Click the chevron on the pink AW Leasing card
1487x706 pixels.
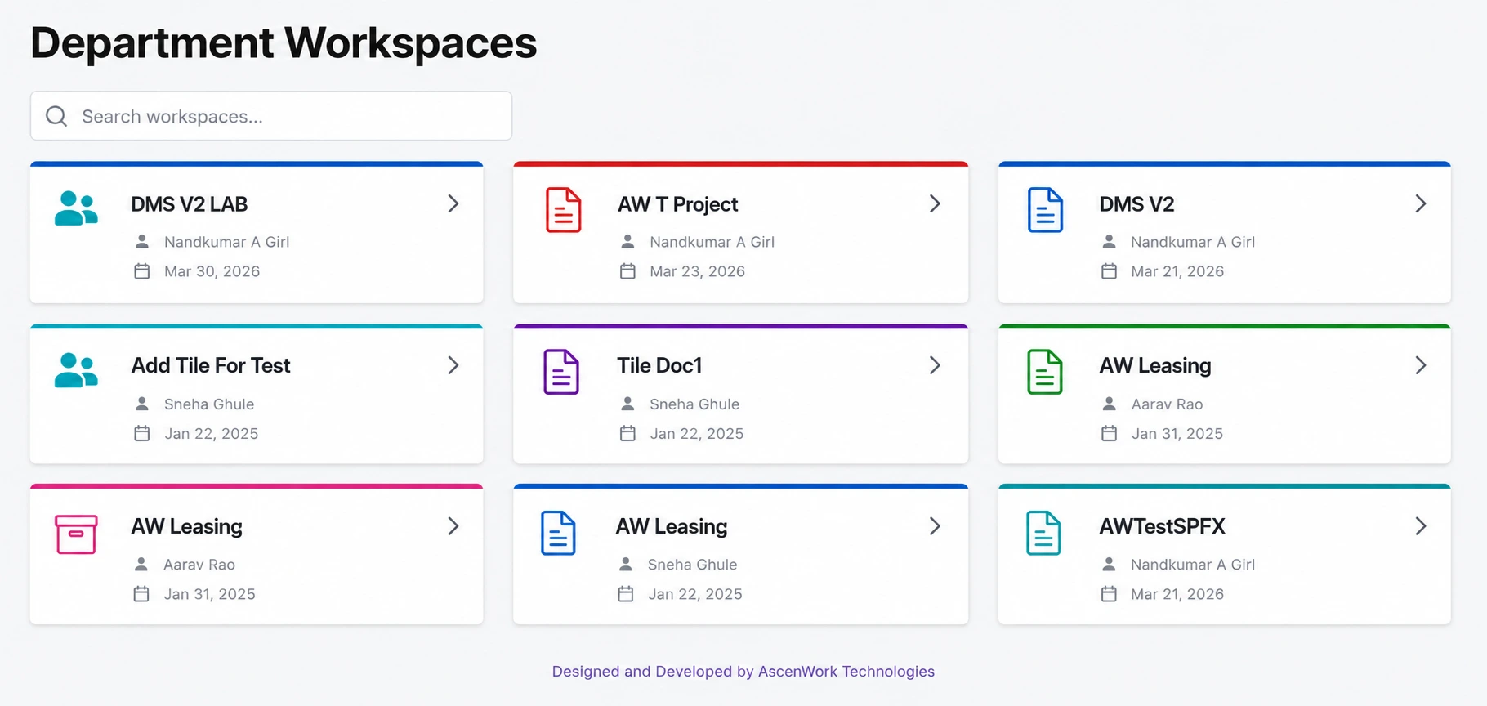[x=453, y=526]
